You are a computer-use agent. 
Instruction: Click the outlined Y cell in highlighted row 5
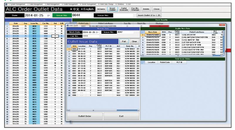click(55, 36)
